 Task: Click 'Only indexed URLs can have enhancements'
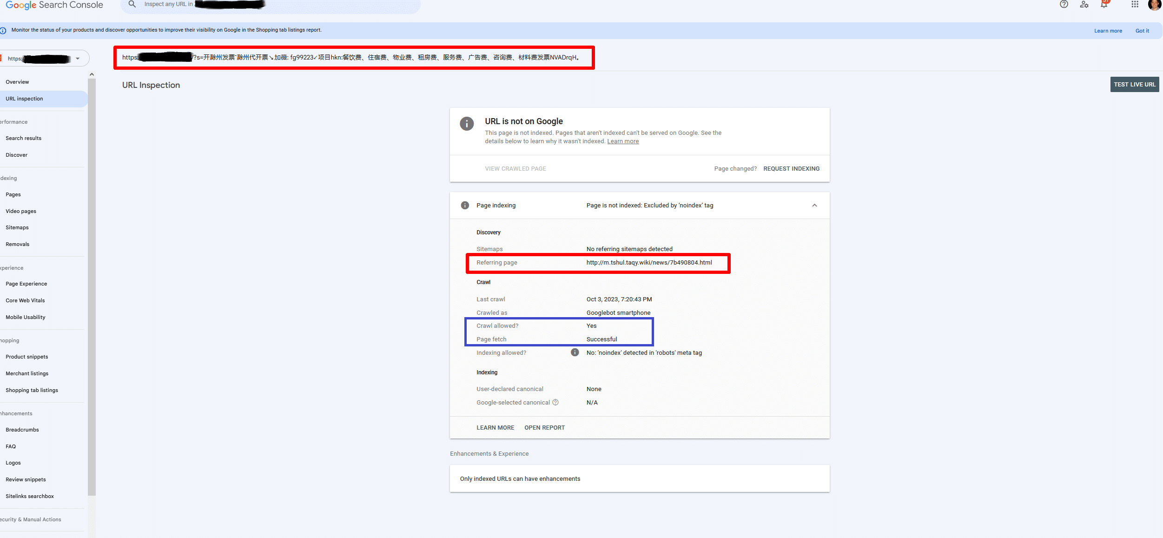[520, 479]
